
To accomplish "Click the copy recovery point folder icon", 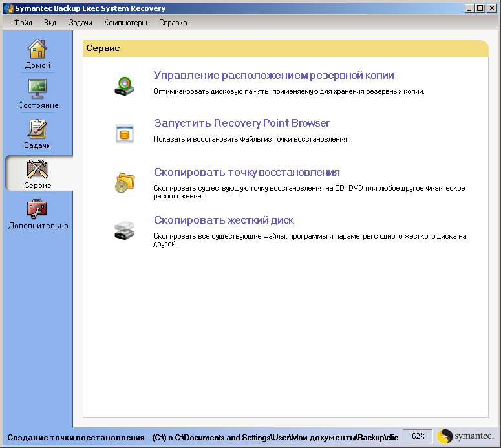I will 125,182.
